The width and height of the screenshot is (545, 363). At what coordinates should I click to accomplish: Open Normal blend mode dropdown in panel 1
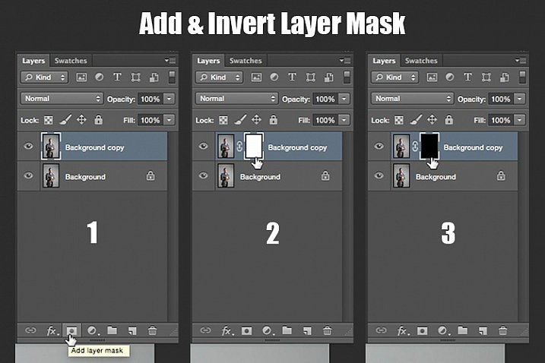(x=63, y=99)
